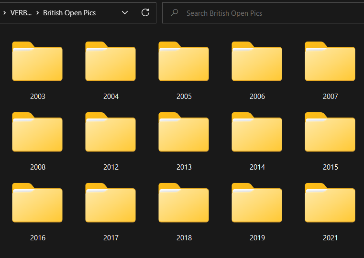Select the 2008 folder icon

37,132
